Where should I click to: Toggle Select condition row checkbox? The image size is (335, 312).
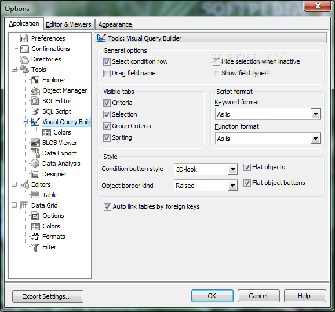pyautogui.click(x=107, y=62)
